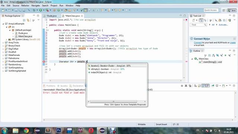Click the green Run button in toolbar
Screen dimensions: 238x134
(41, 10)
